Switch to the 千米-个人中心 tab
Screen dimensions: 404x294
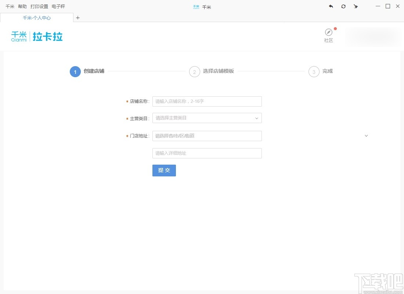[x=37, y=18]
